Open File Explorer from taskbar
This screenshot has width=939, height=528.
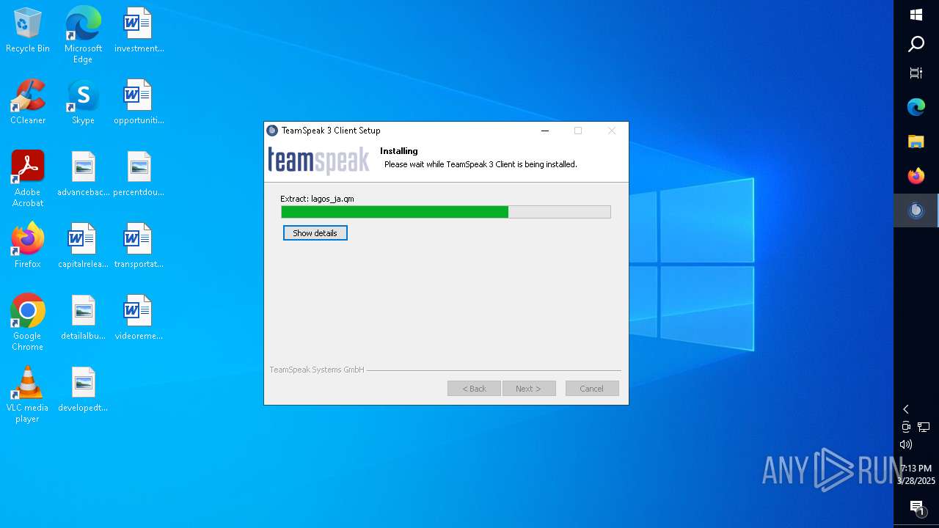916,142
